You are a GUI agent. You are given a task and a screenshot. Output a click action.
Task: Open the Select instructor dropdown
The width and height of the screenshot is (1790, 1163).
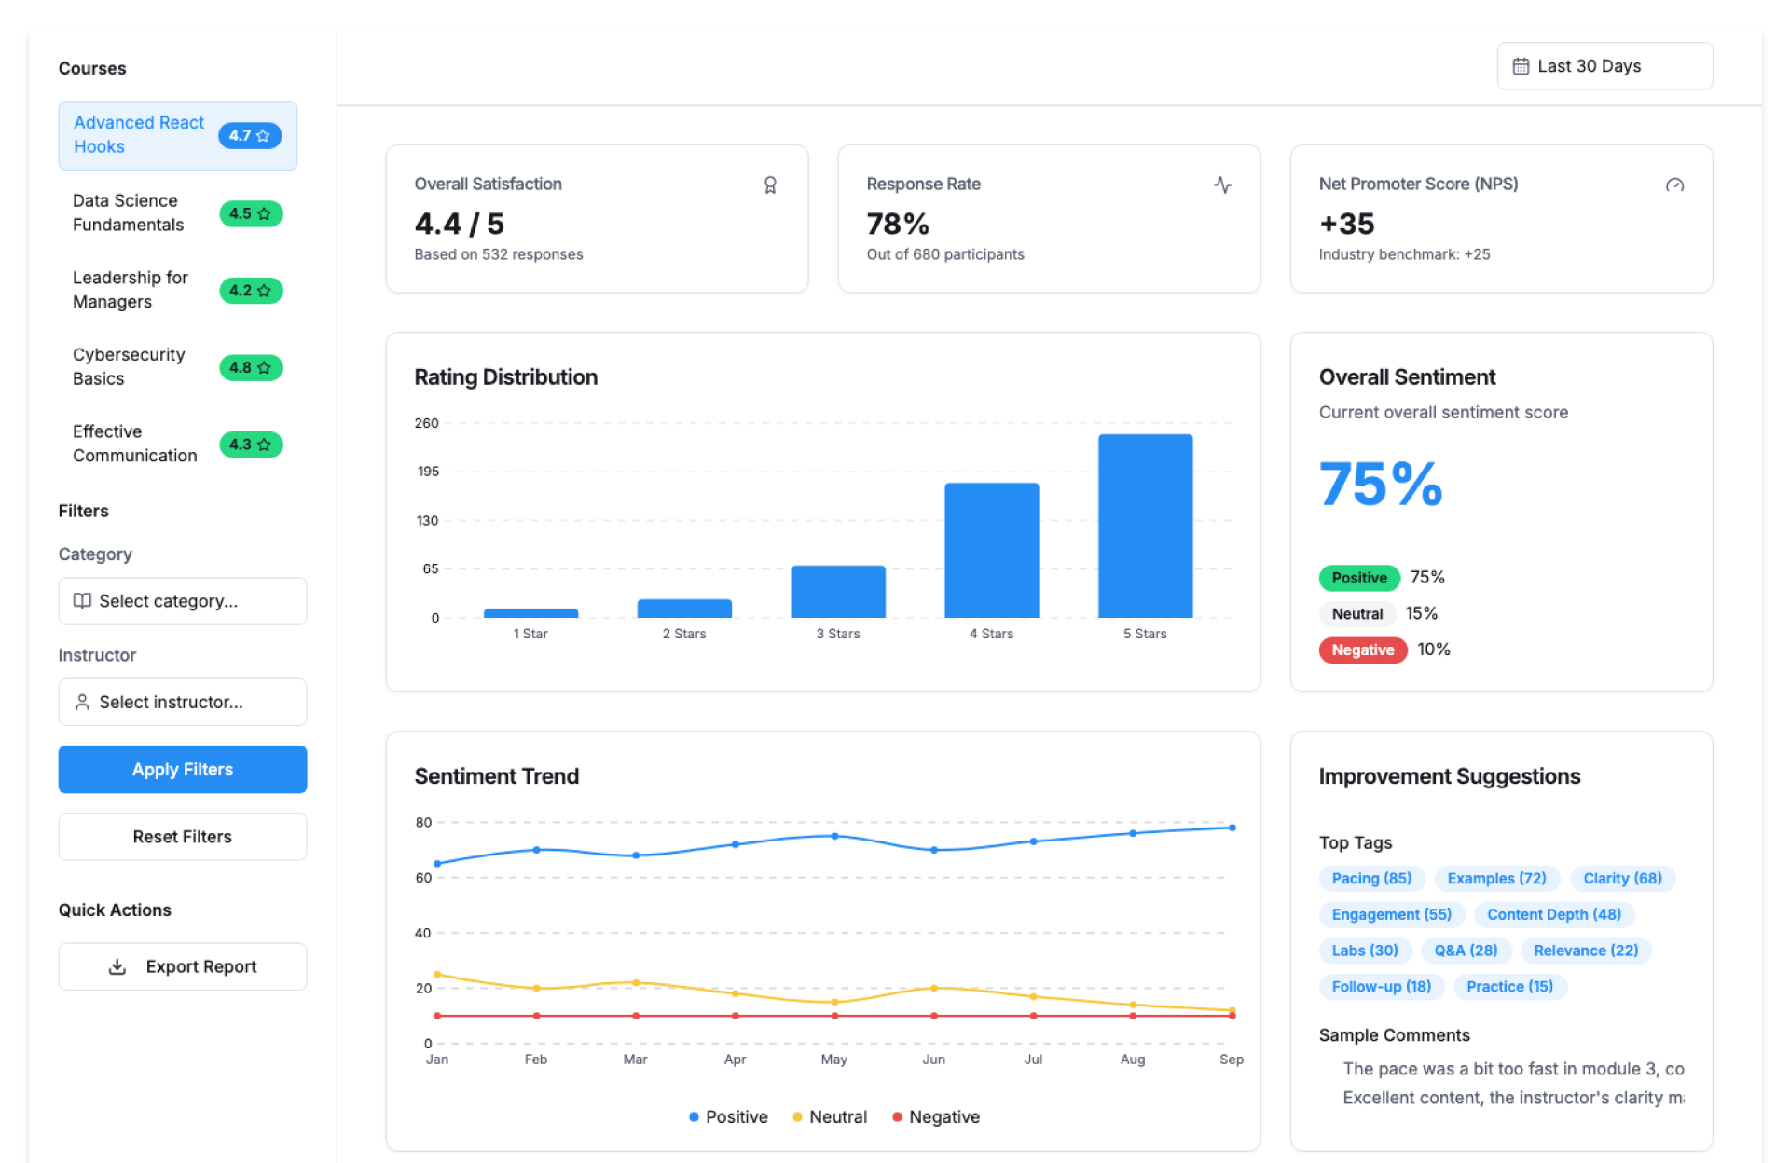(182, 702)
